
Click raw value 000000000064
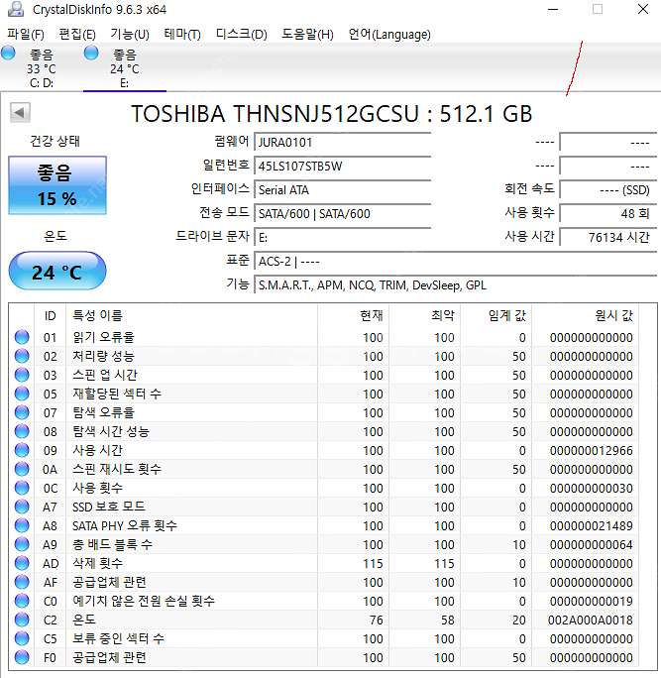(591, 545)
